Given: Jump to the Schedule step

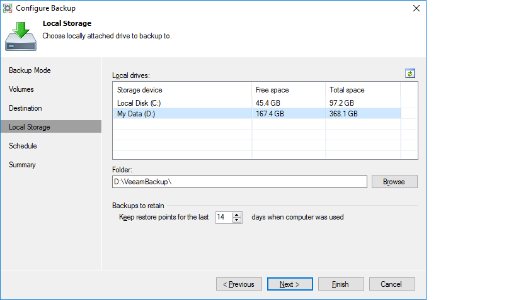Looking at the screenshot, I should coord(23,146).
